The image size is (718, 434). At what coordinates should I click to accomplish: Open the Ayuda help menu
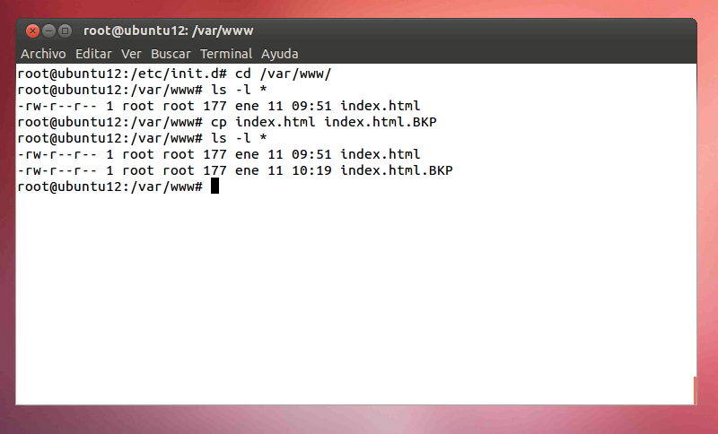(279, 54)
